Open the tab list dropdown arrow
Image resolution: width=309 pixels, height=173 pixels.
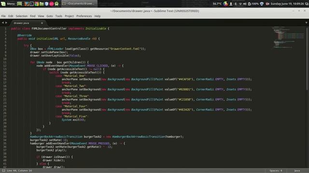tap(306, 23)
